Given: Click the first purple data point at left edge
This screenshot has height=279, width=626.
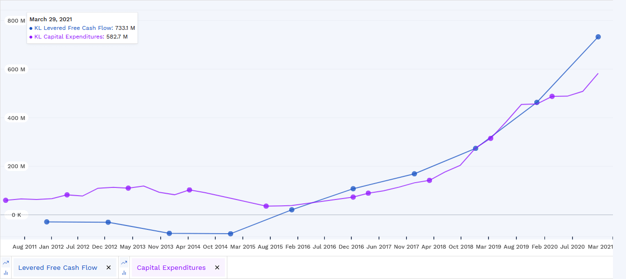Looking at the screenshot, I should pos(6,200).
